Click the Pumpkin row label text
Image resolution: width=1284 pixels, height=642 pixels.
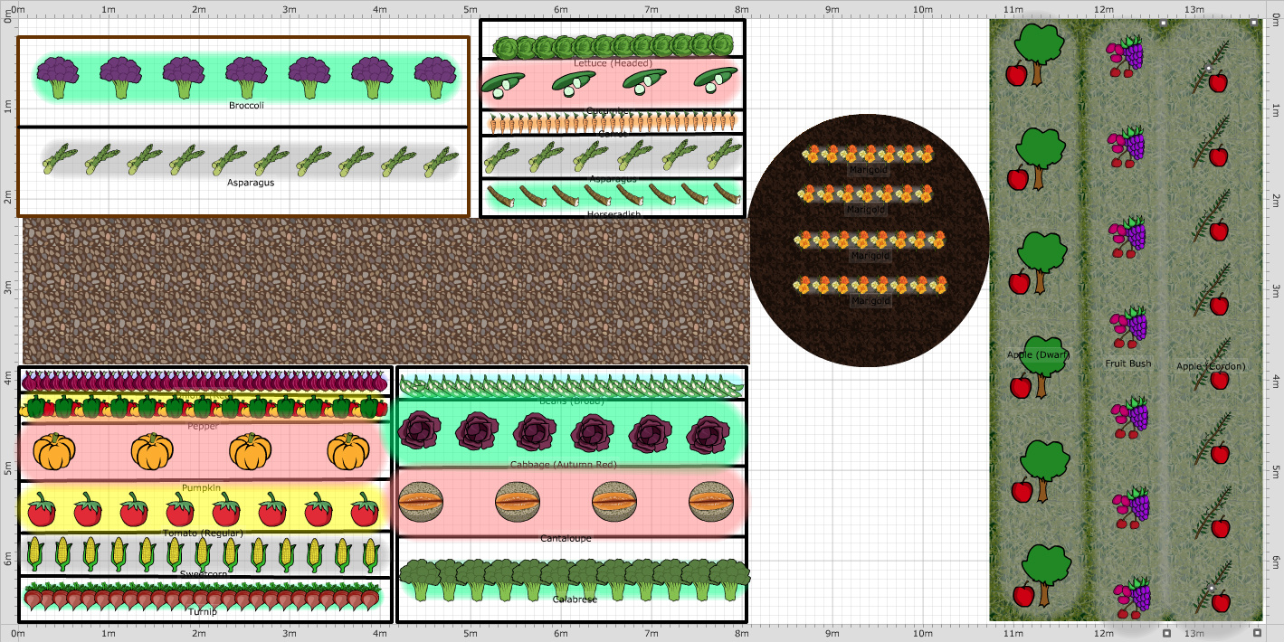click(x=201, y=486)
